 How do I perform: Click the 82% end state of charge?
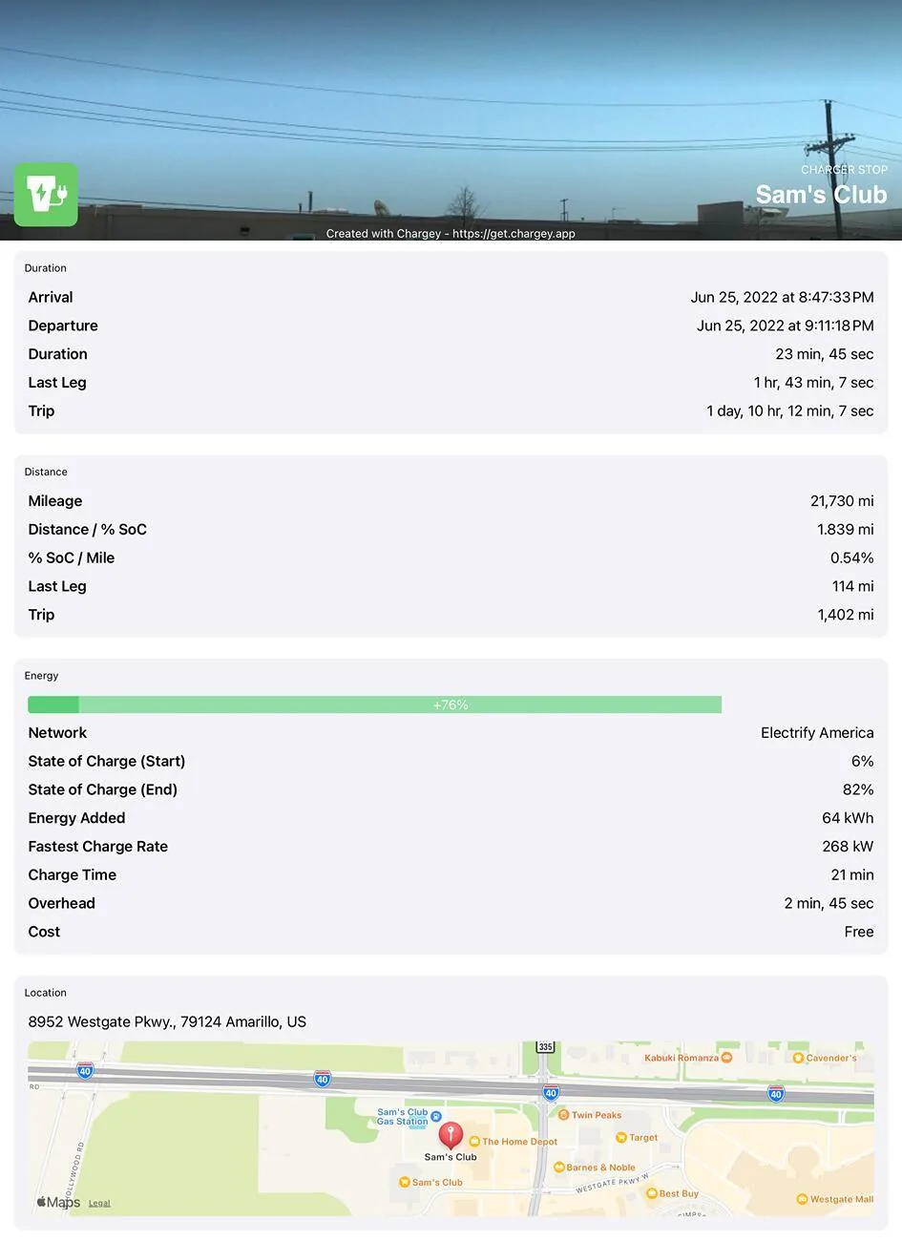858,789
